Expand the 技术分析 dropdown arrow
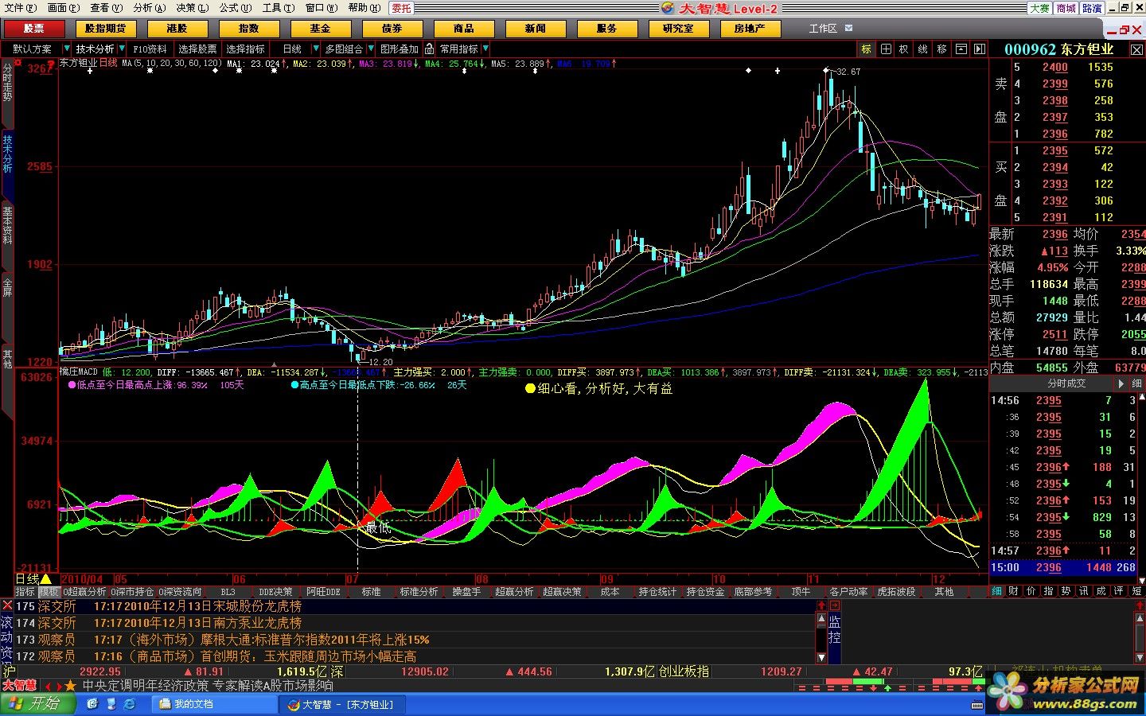The width and height of the screenshot is (1146, 716). (x=122, y=49)
